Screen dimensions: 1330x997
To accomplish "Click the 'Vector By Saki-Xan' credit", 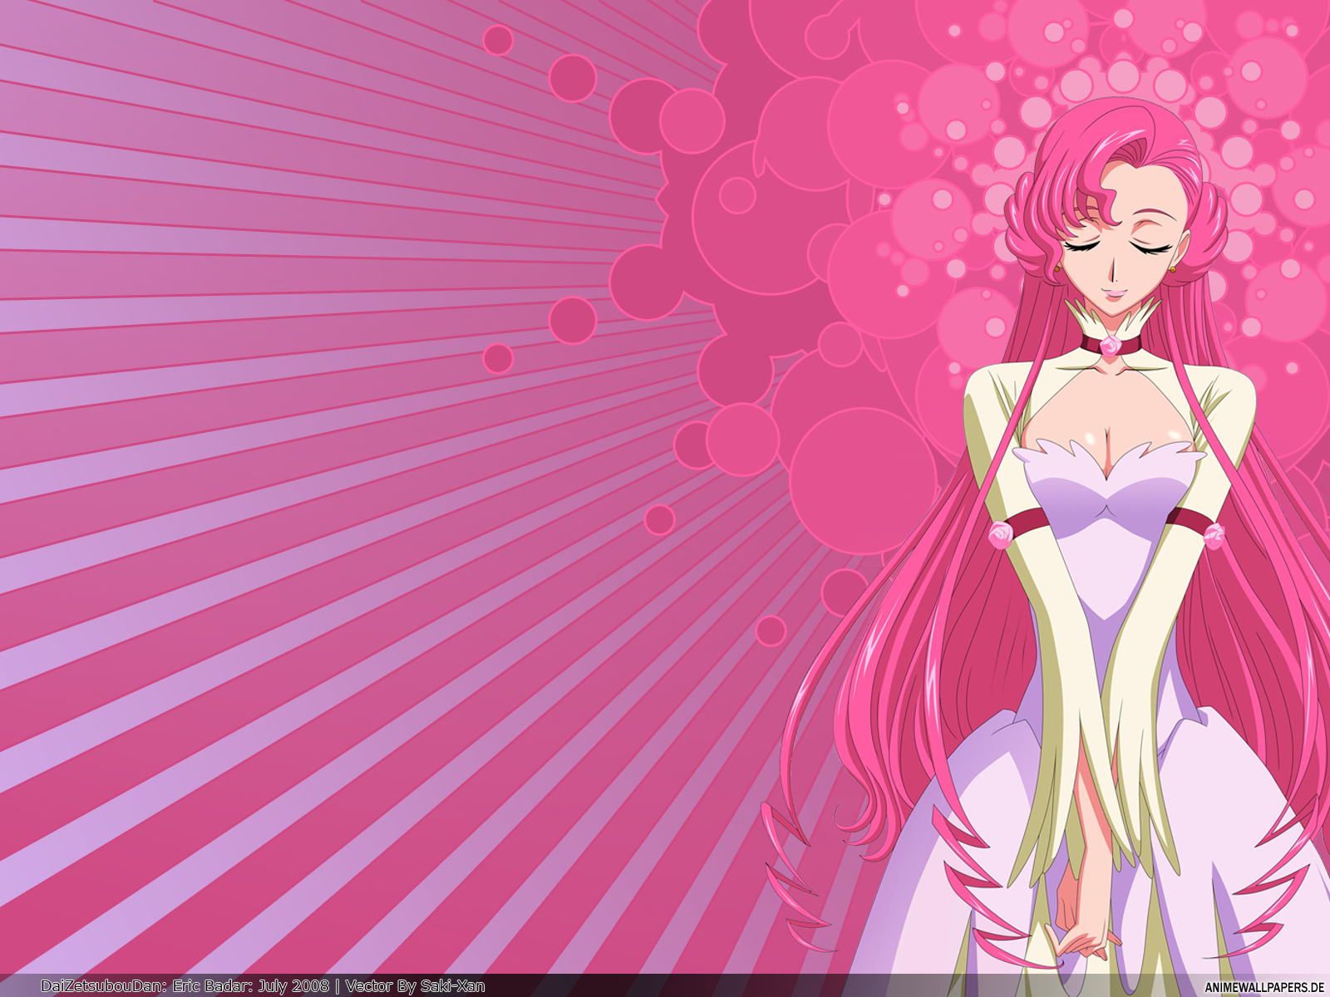I will [x=415, y=986].
